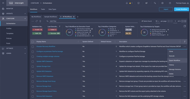The width and height of the screenshot is (190, 99).
Task: Open row actions for Remove Storage Host
Action: 185,86
